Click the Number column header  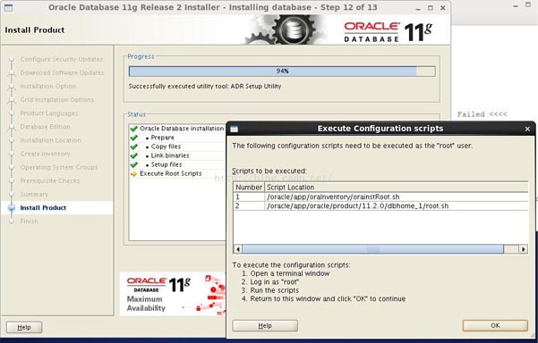pyautogui.click(x=249, y=188)
